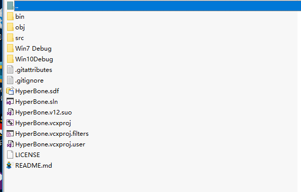
Task: Click the HyperBone.vcxproj.filters file icon
Action: tap(10, 134)
